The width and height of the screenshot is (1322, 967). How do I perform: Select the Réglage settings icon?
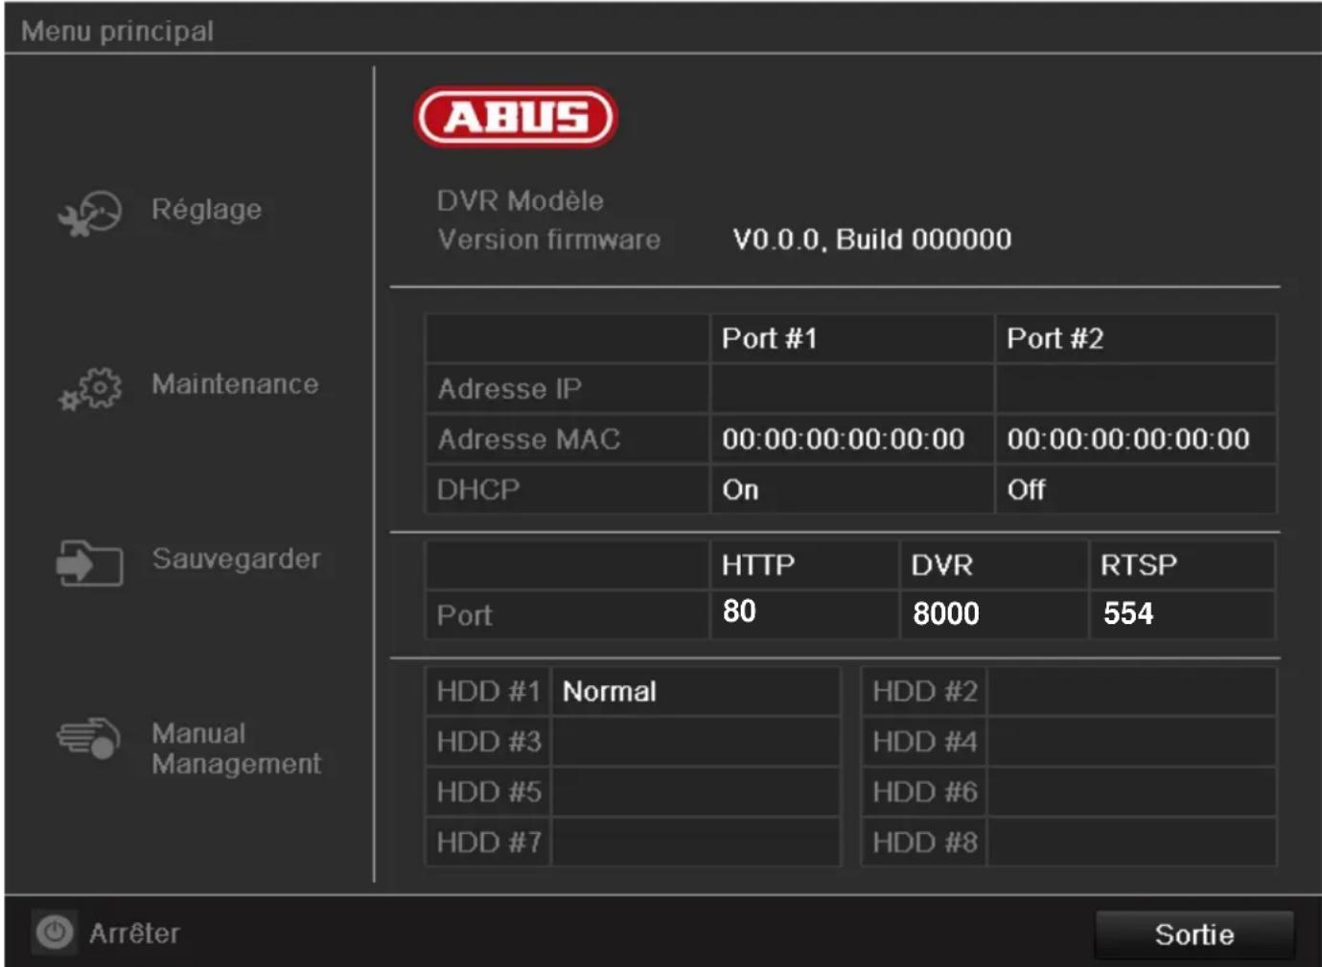(x=90, y=211)
